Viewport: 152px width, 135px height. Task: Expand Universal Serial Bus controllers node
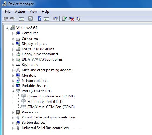(13, 128)
